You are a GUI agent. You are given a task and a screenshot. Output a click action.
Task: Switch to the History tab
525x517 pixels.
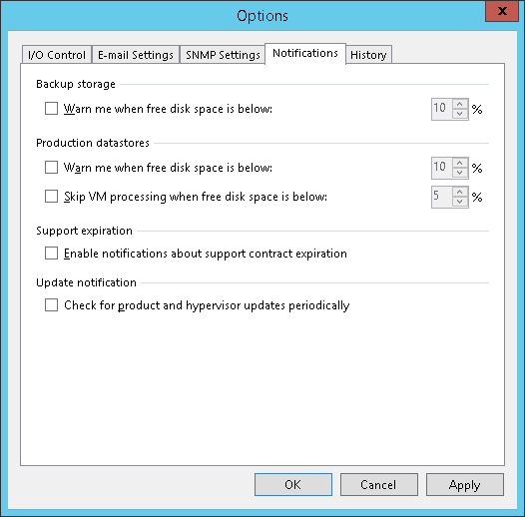[x=368, y=55]
